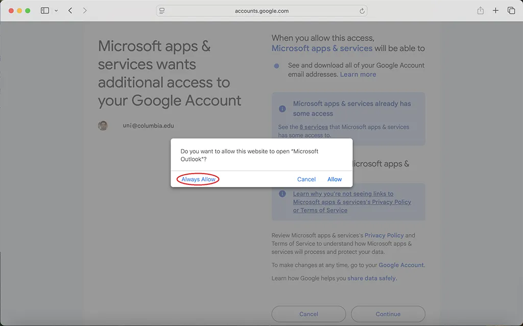Viewport: 523px width, 326px height.
Task: Click the info icon next to 'already has some access'
Action: (x=282, y=109)
